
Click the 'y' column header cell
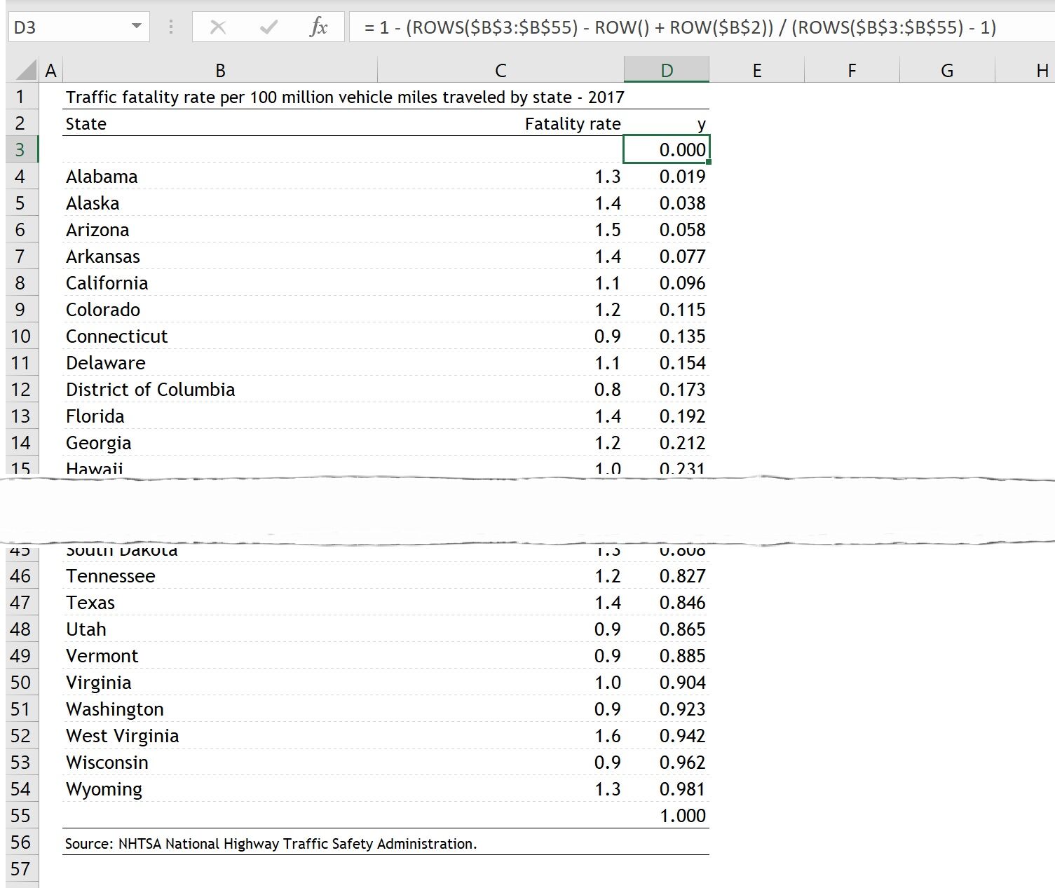667,123
